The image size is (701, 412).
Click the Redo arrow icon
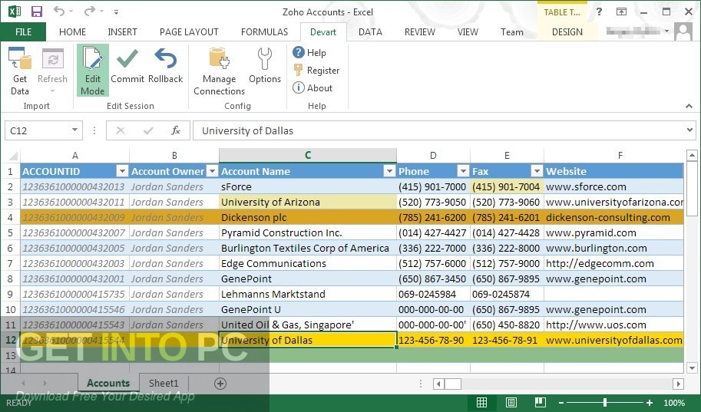91,11
